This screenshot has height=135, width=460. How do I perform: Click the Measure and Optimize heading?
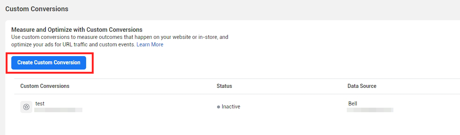77,30
